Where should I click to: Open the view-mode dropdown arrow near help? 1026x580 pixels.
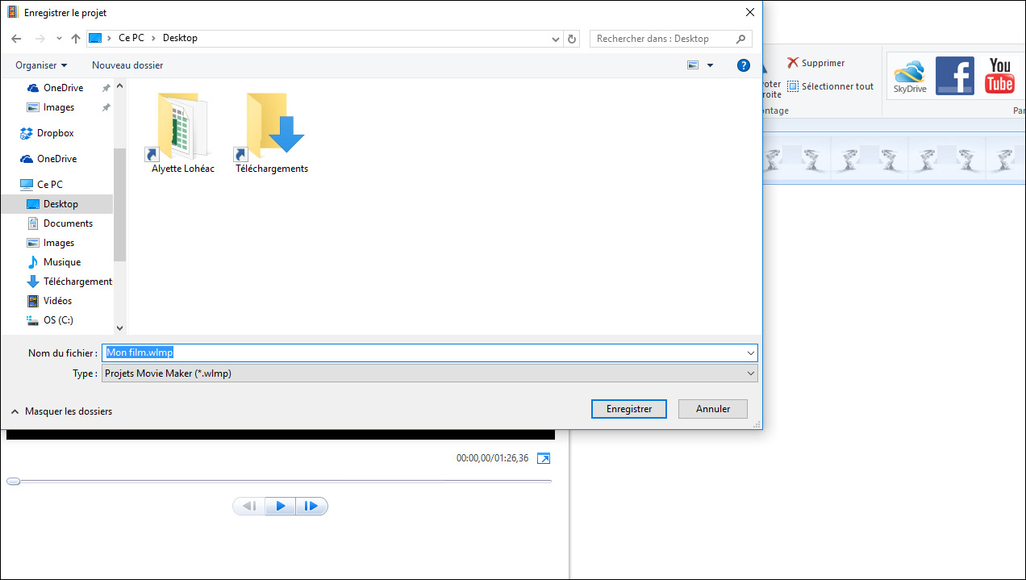click(709, 65)
